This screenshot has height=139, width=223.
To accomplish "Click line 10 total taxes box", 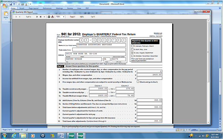I will pos(150,121).
